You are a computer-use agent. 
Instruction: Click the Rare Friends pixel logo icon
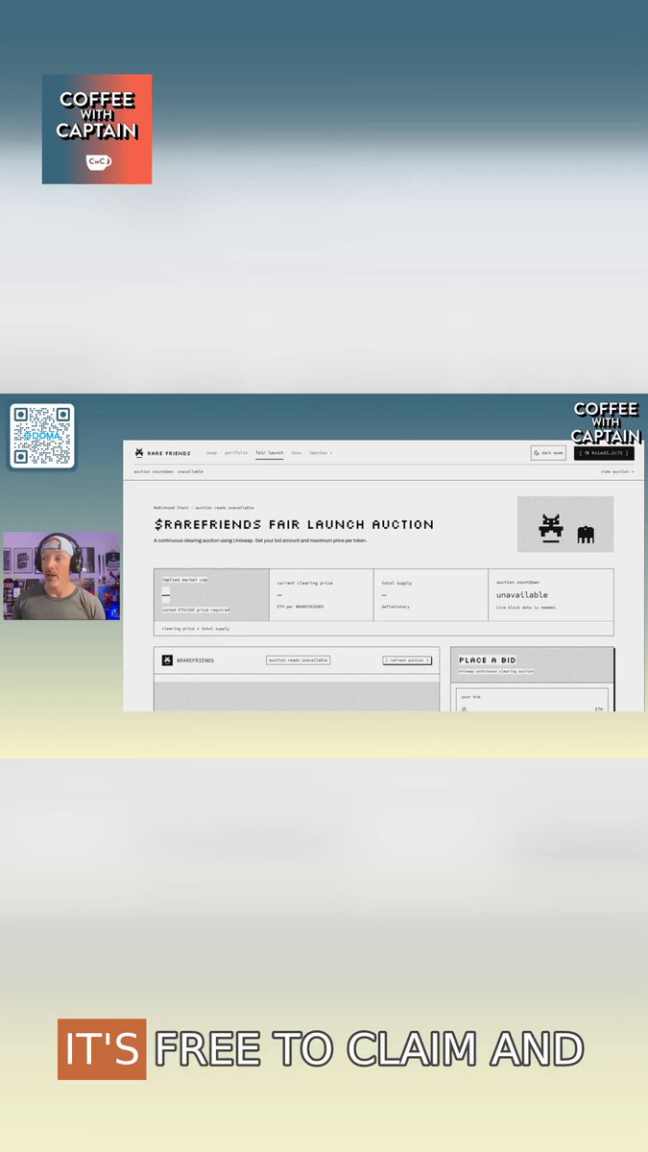click(139, 453)
